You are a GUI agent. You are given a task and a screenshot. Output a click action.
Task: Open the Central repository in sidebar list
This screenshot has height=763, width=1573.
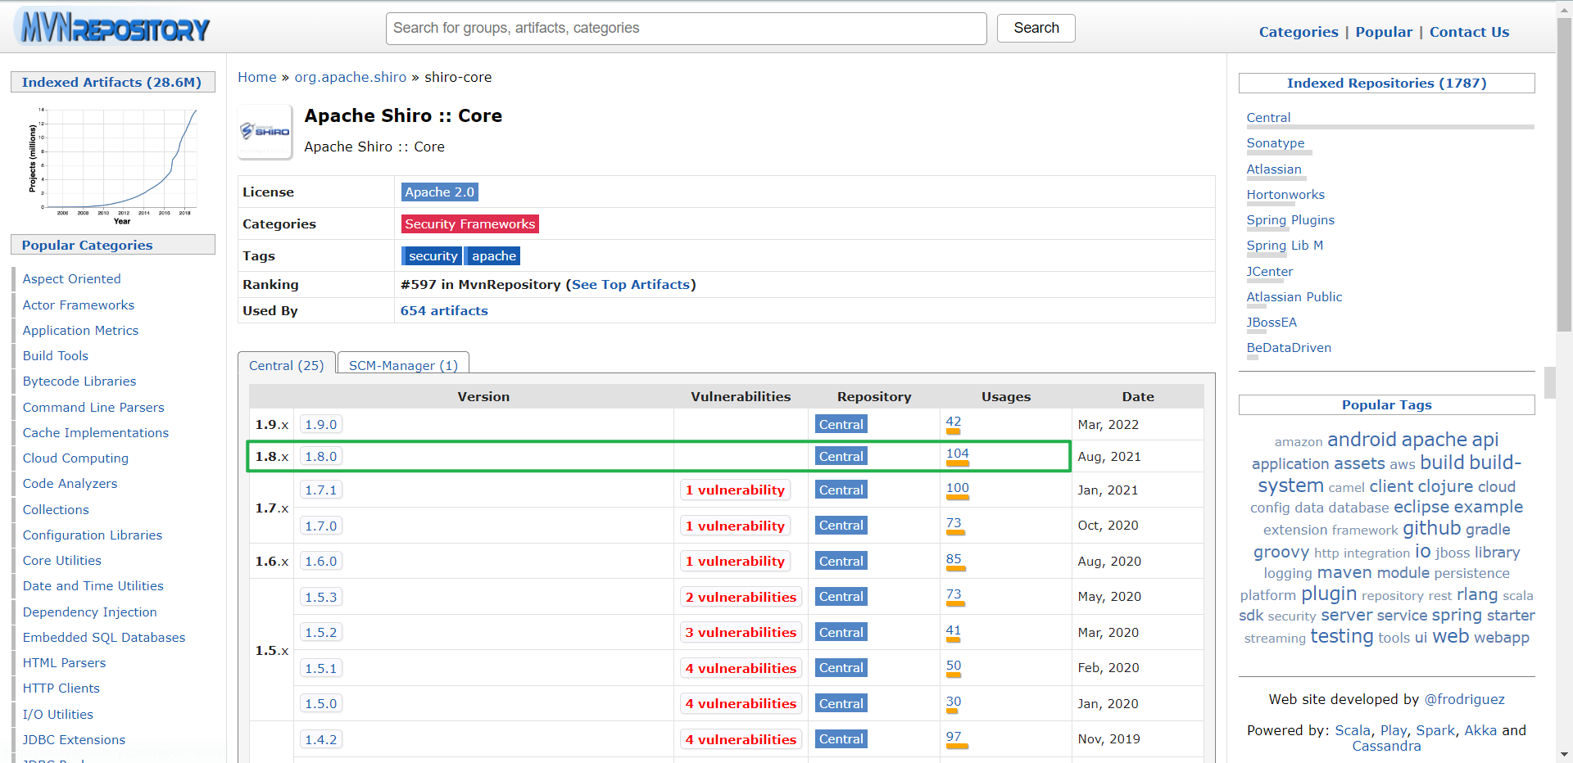point(1268,118)
